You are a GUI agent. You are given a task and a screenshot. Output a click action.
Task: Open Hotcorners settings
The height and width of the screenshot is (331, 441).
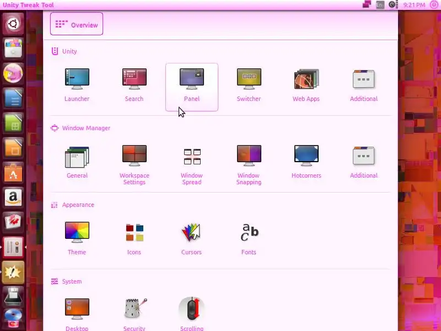click(306, 162)
